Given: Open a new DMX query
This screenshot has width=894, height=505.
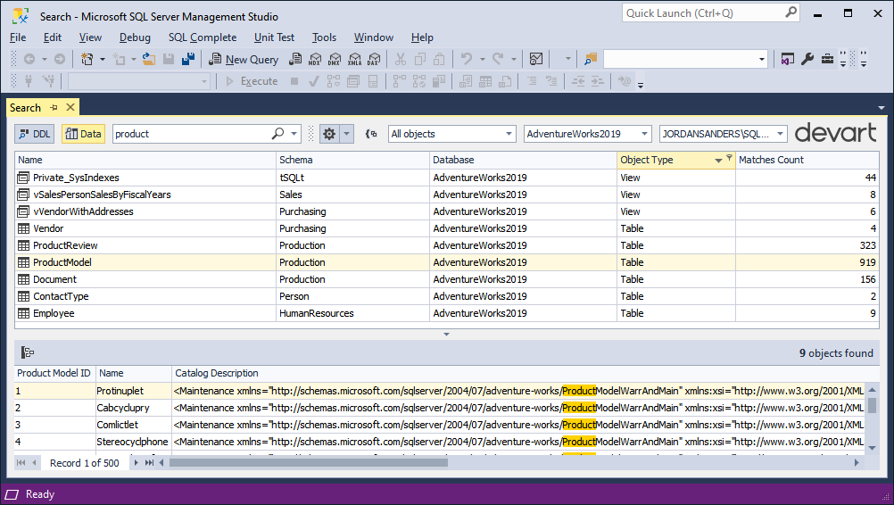Looking at the screenshot, I should pos(335,59).
